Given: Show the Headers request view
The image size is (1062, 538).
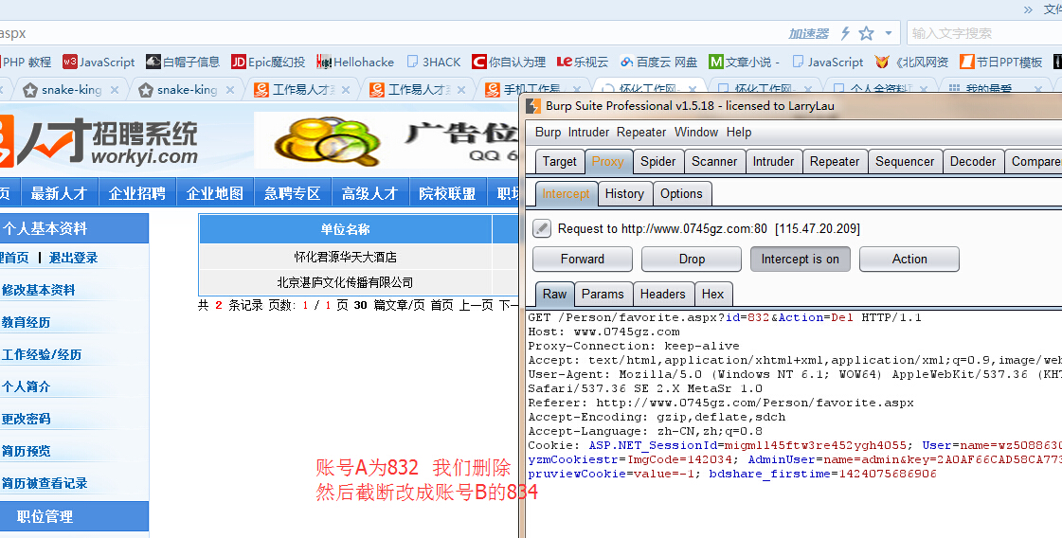Looking at the screenshot, I should [662, 294].
